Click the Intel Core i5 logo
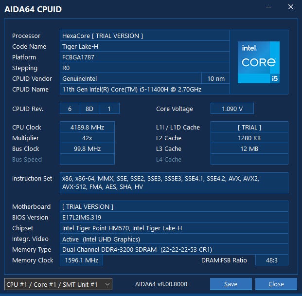 tap(258, 62)
